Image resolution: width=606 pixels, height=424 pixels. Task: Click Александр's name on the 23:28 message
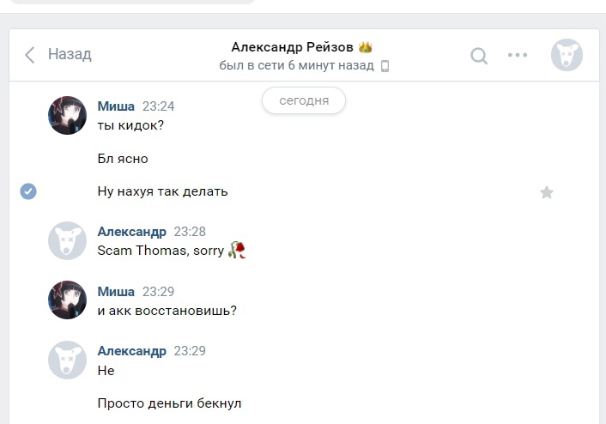[x=131, y=232]
